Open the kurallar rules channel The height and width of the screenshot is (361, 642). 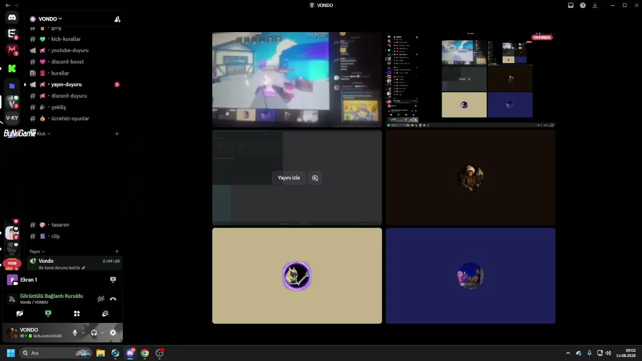[x=74, y=73]
